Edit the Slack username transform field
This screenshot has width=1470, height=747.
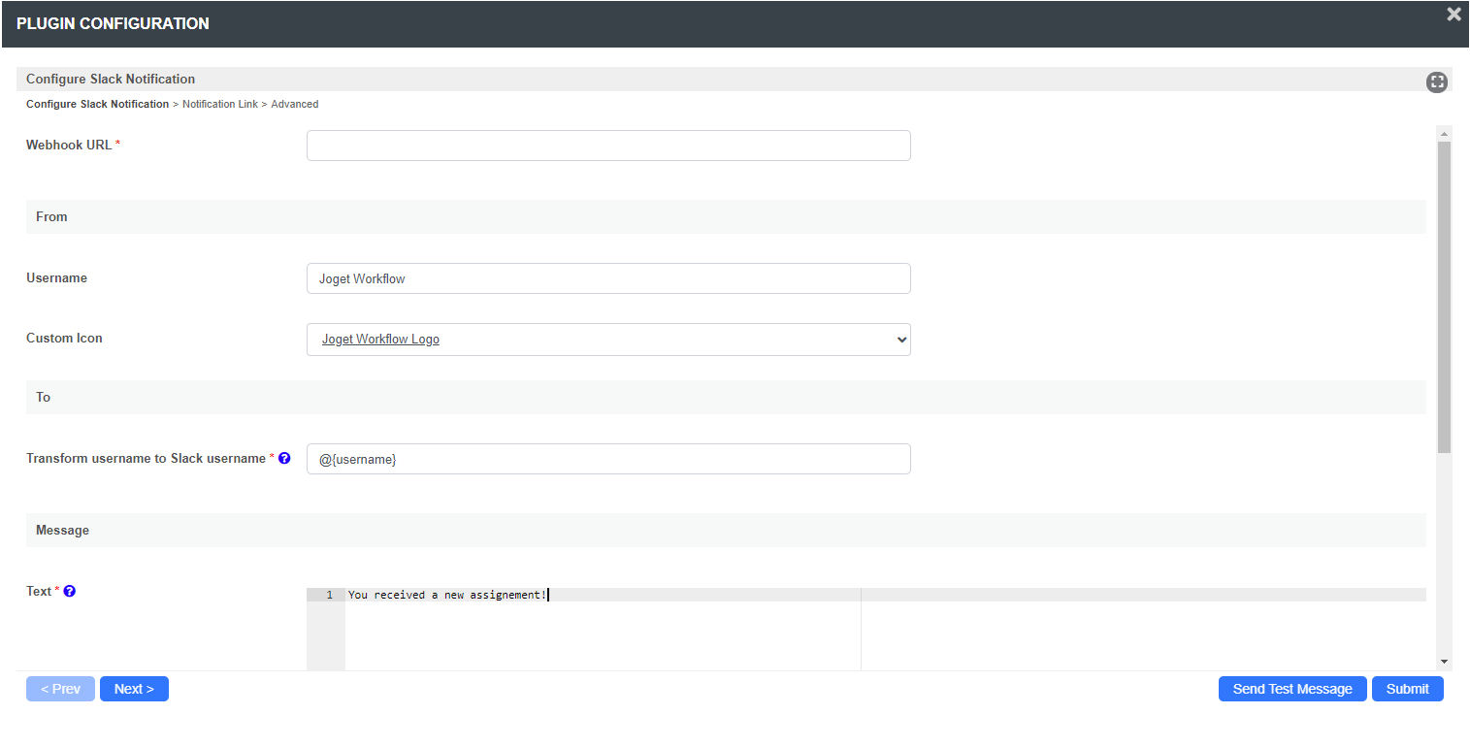click(608, 459)
